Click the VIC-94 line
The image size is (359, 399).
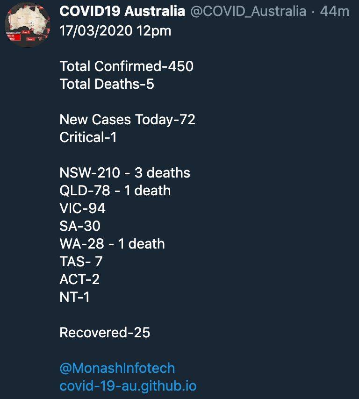tap(82, 208)
